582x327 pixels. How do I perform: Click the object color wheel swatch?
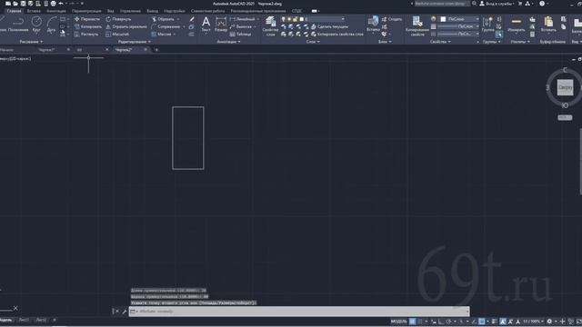[x=433, y=19]
